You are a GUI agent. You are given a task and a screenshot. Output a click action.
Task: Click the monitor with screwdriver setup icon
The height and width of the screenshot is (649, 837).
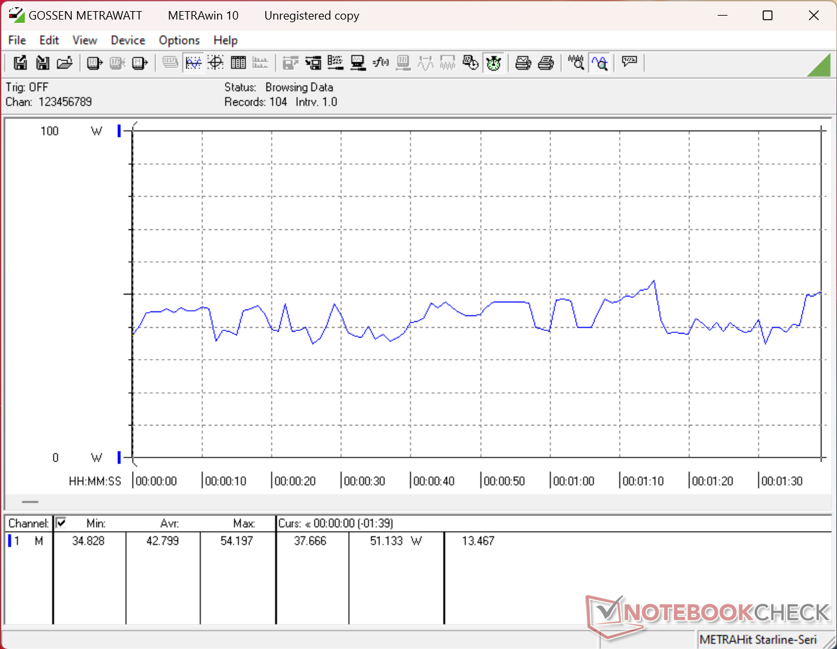pos(358,63)
